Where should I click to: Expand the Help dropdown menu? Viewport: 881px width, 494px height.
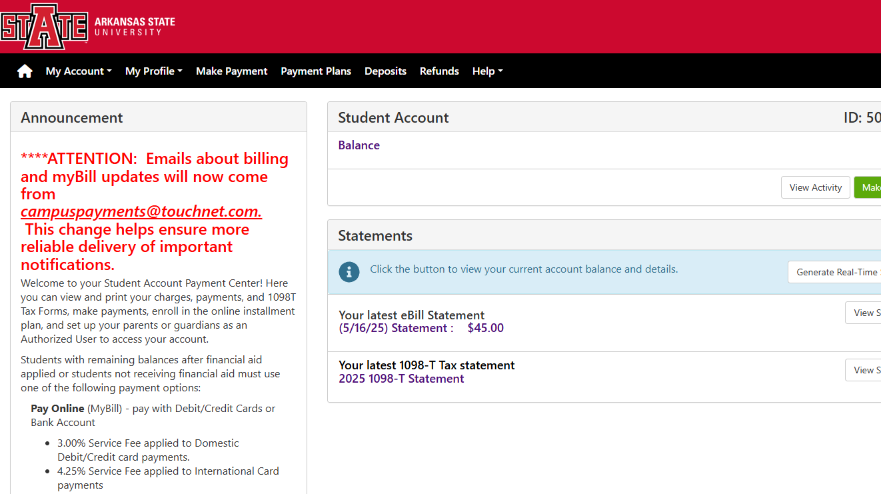coord(488,71)
